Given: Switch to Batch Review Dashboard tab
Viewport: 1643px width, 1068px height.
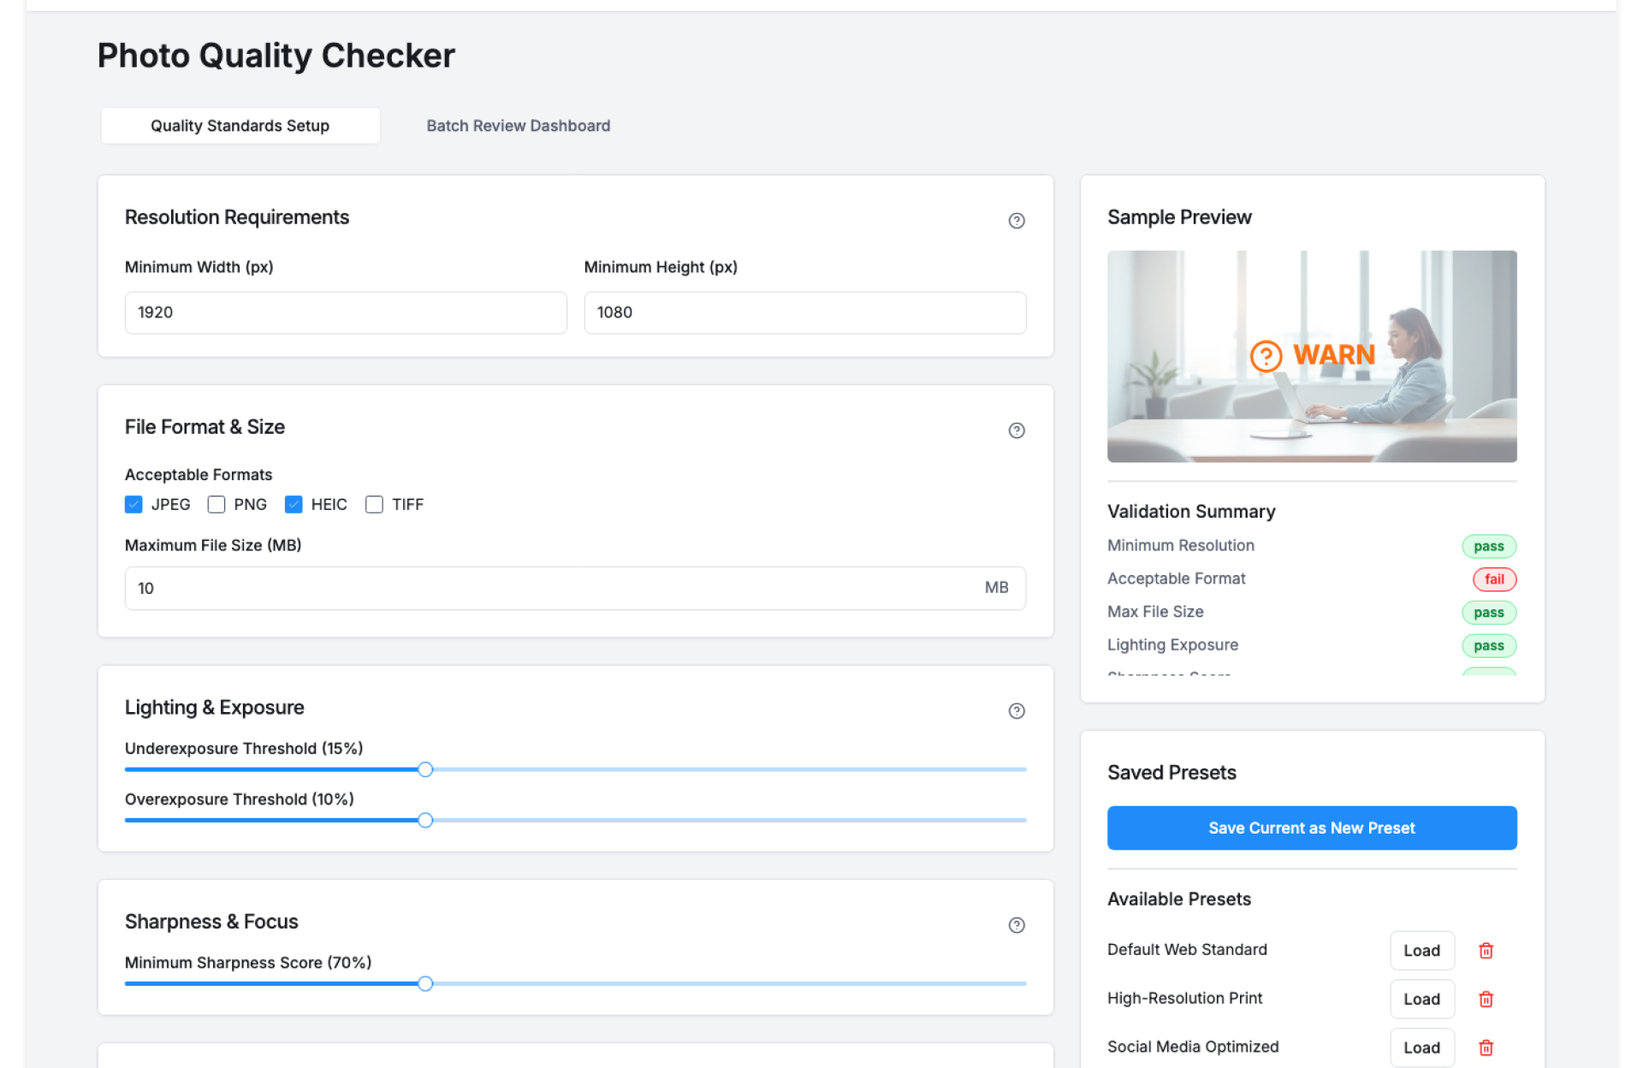Looking at the screenshot, I should point(518,126).
